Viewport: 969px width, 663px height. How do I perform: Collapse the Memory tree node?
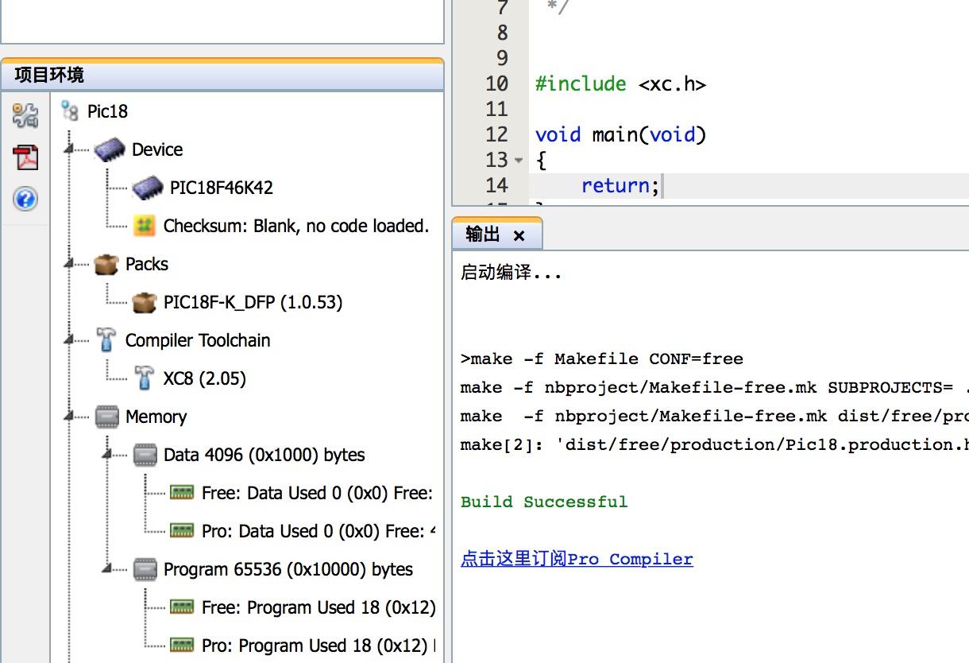click(x=70, y=417)
